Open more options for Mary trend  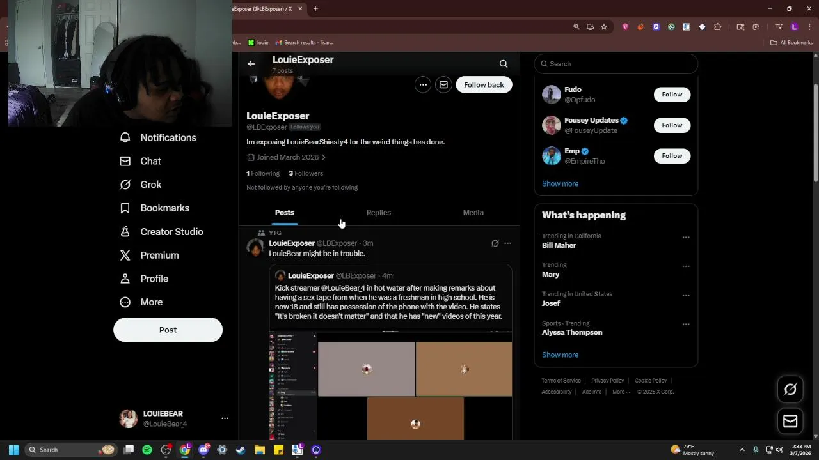[686, 266]
